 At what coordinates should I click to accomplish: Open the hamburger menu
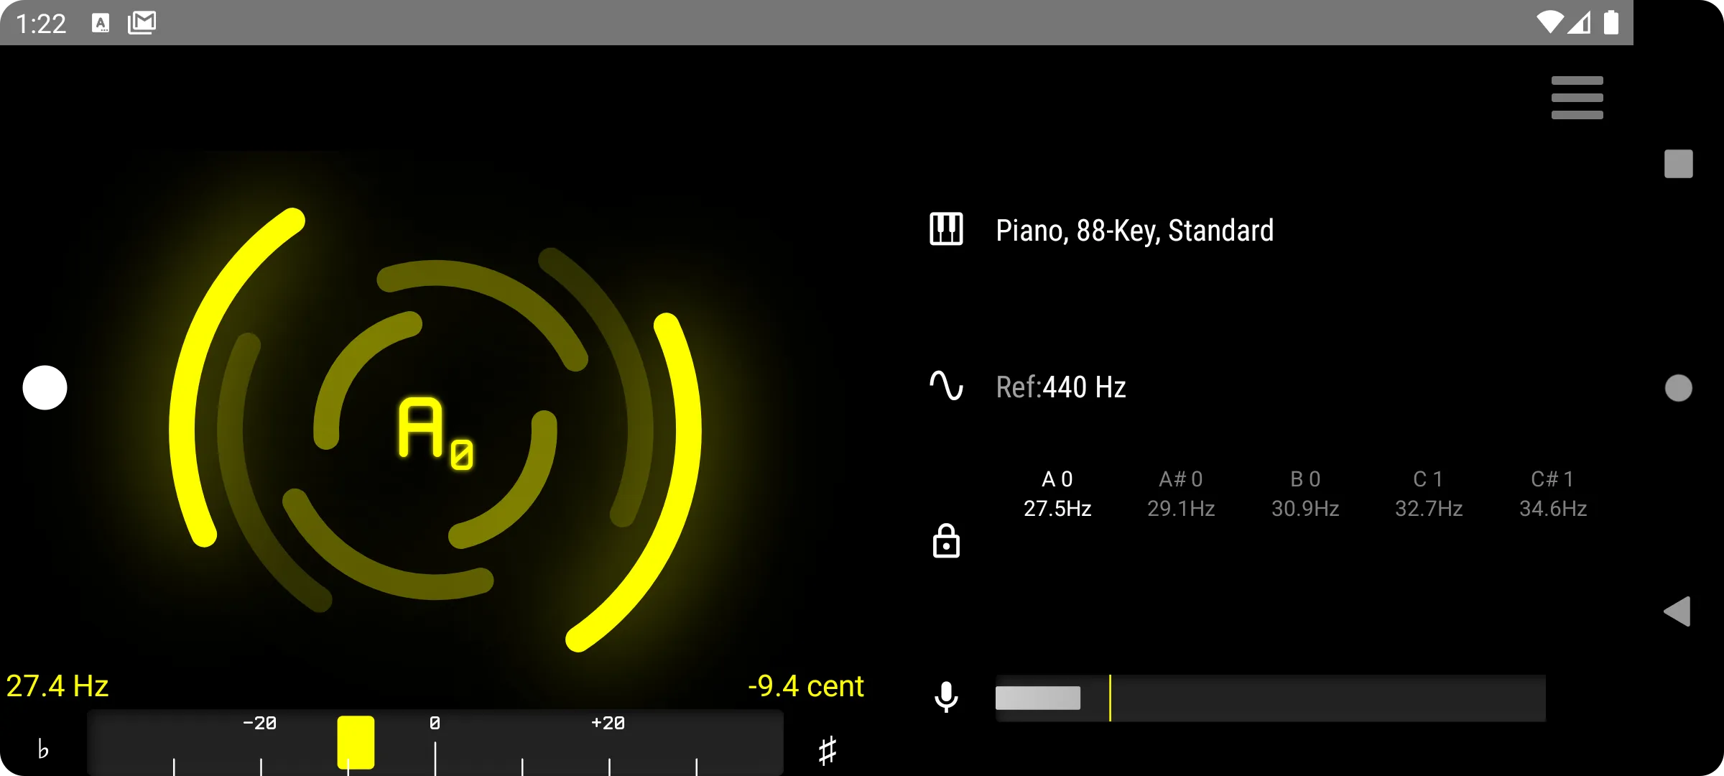[x=1577, y=98]
